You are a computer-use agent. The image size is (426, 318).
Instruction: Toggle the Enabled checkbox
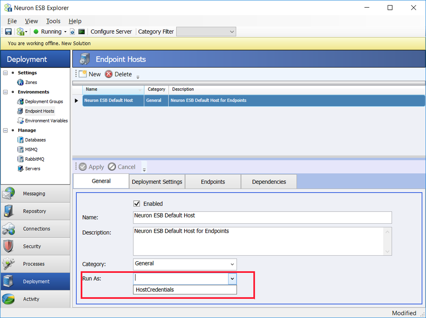click(x=137, y=204)
